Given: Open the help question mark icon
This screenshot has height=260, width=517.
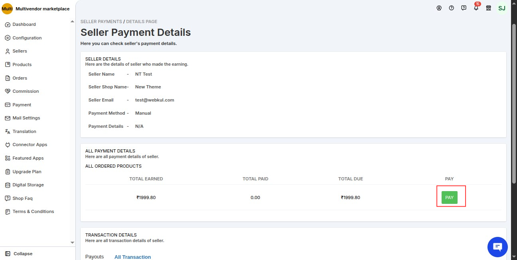Looking at the screenshot, I should click(451, 8).
